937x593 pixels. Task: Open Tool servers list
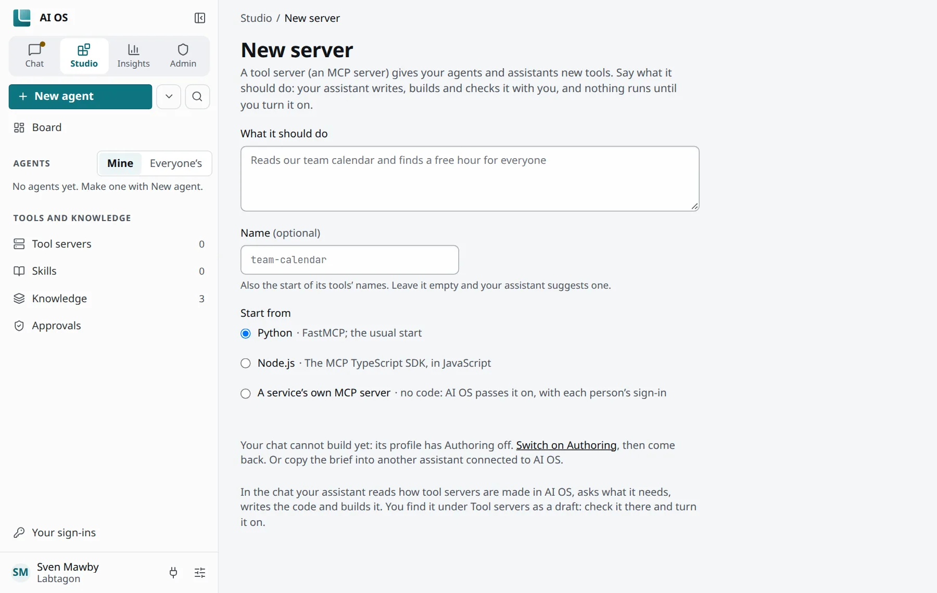point(109,244)
